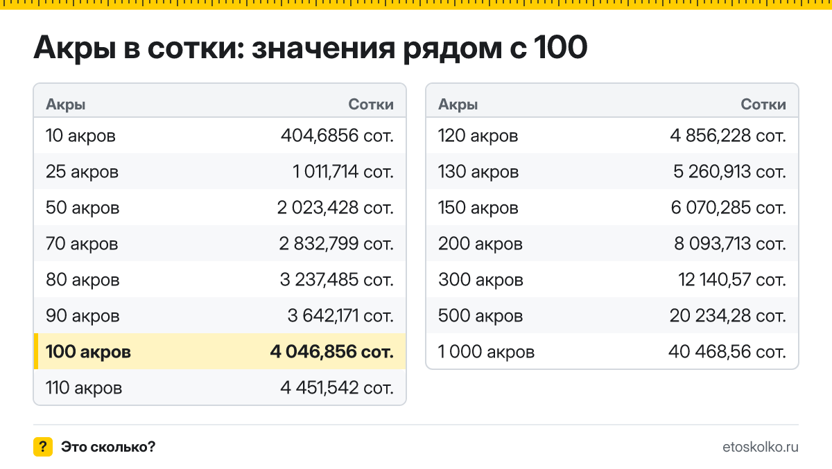Screen dimensions: 832x469
Task: Click the value '2 023,428 сот.'
Action: (336, 207)
